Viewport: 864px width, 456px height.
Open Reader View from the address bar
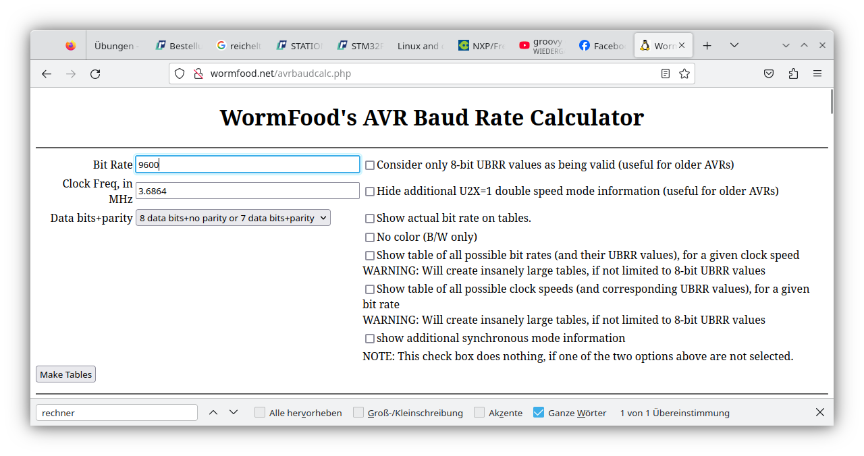665,74
